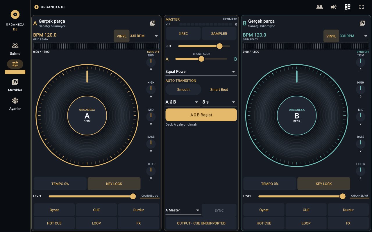Select the Smooth auto transition mode
The height and width of the screenshot is (232, 372).
coord(183,89)
